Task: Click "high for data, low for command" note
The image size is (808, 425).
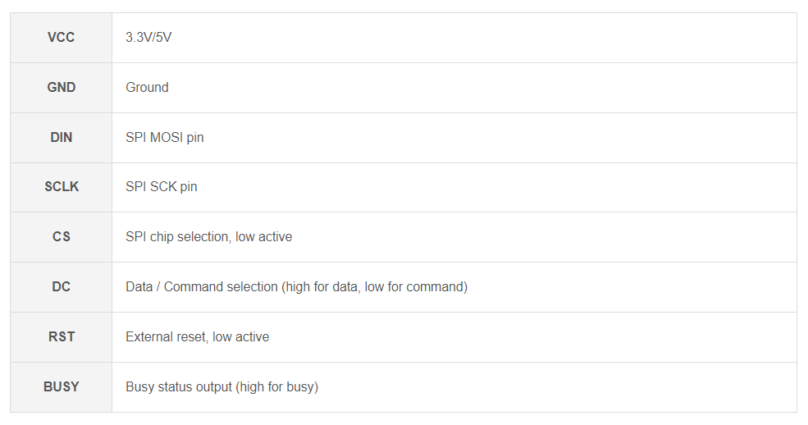Action: pos(375,287)
